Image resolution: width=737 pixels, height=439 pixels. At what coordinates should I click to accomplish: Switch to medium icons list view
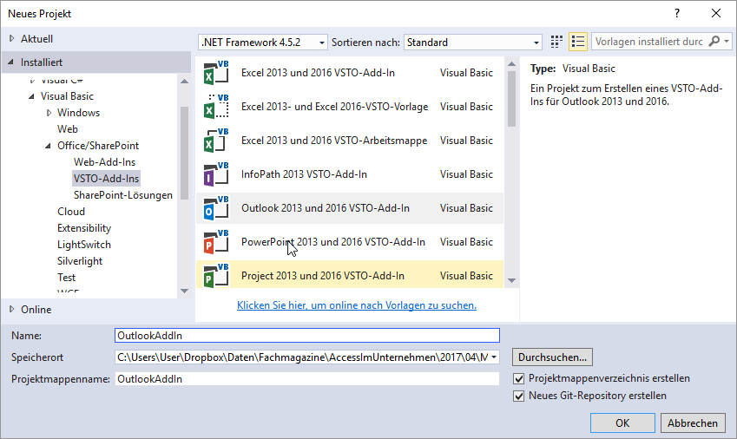click(577, 42)
